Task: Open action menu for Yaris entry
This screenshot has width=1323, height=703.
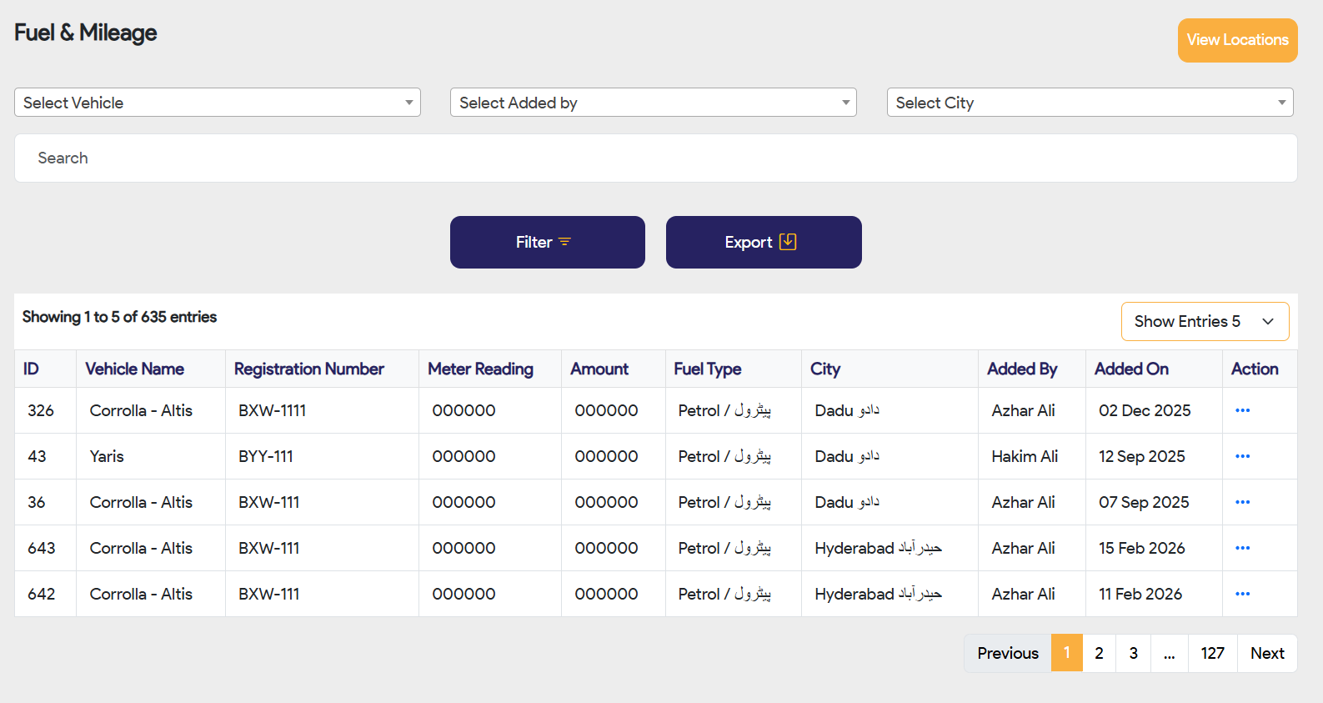Action: (1242, 456)
